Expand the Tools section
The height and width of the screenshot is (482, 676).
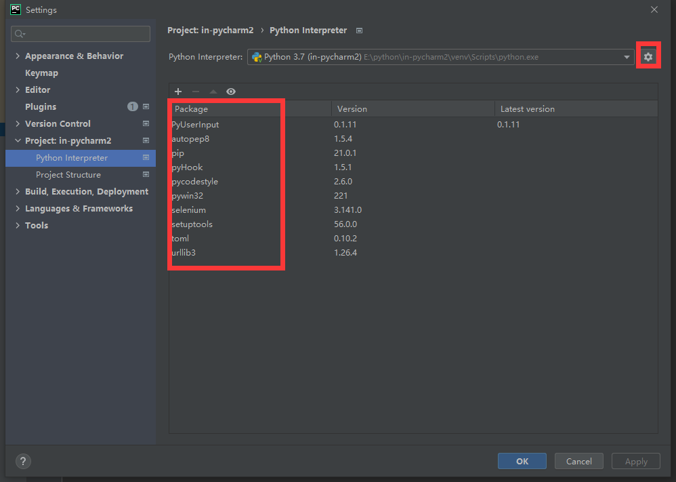click(x=18, y=225)
